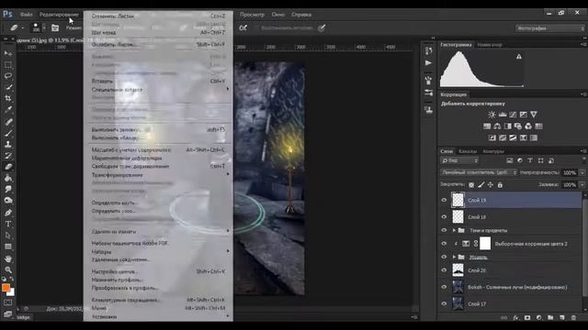Image resolution: width=588 pixels, height=330 pixels.
Task: Open the Просмотр menu
Action: (252, 15)
